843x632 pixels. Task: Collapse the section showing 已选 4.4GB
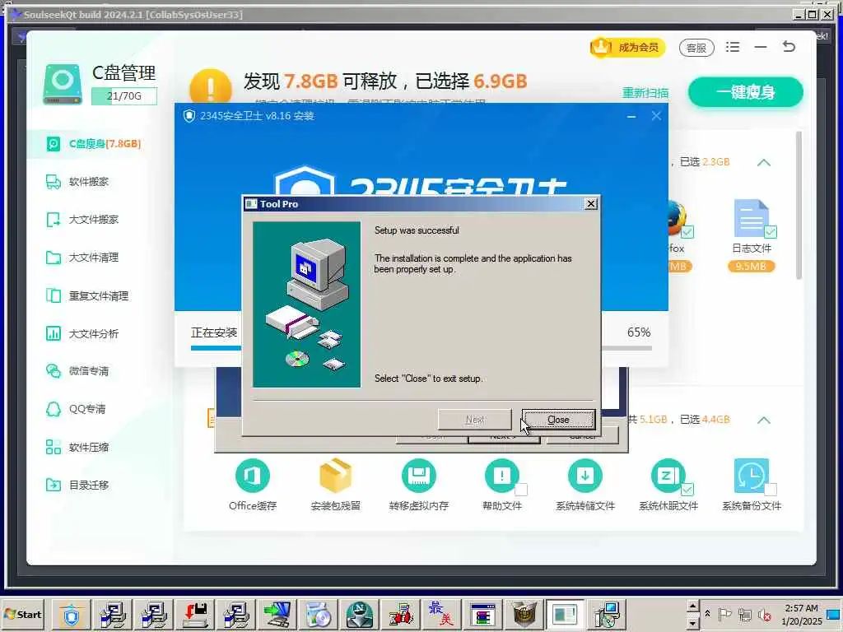[x=763, y=420]
